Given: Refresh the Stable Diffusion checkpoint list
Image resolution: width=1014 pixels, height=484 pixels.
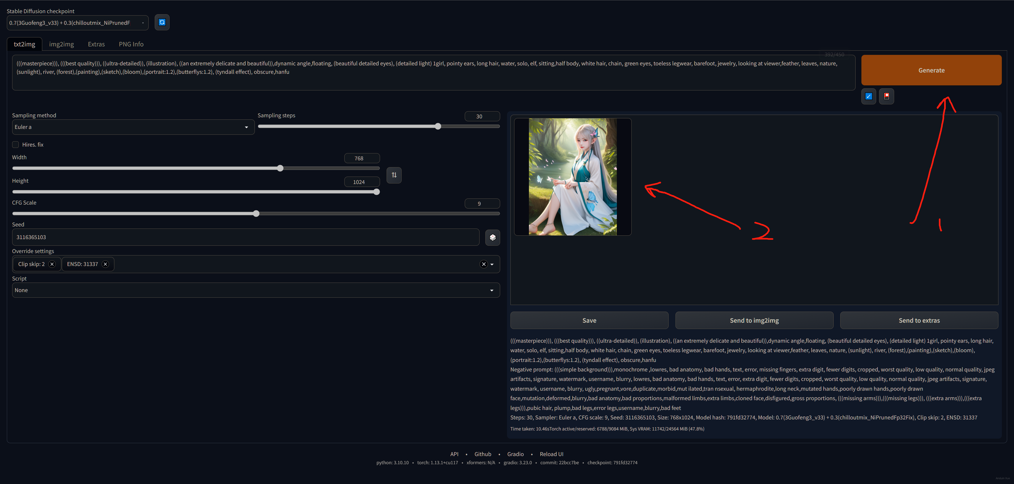Looking at the screenshot, I should pos(162,22).
